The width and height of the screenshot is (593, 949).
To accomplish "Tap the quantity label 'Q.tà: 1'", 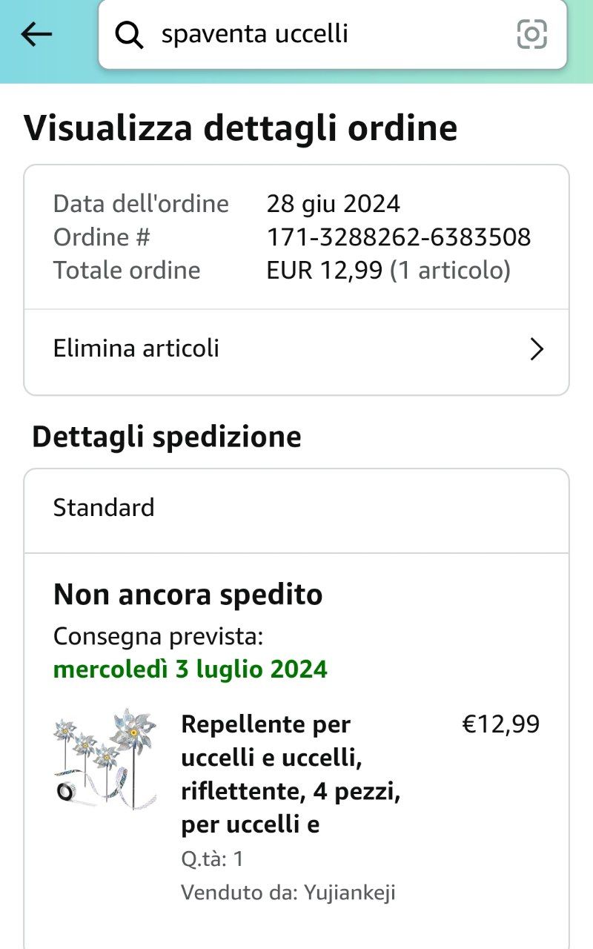I will point(212,859).
